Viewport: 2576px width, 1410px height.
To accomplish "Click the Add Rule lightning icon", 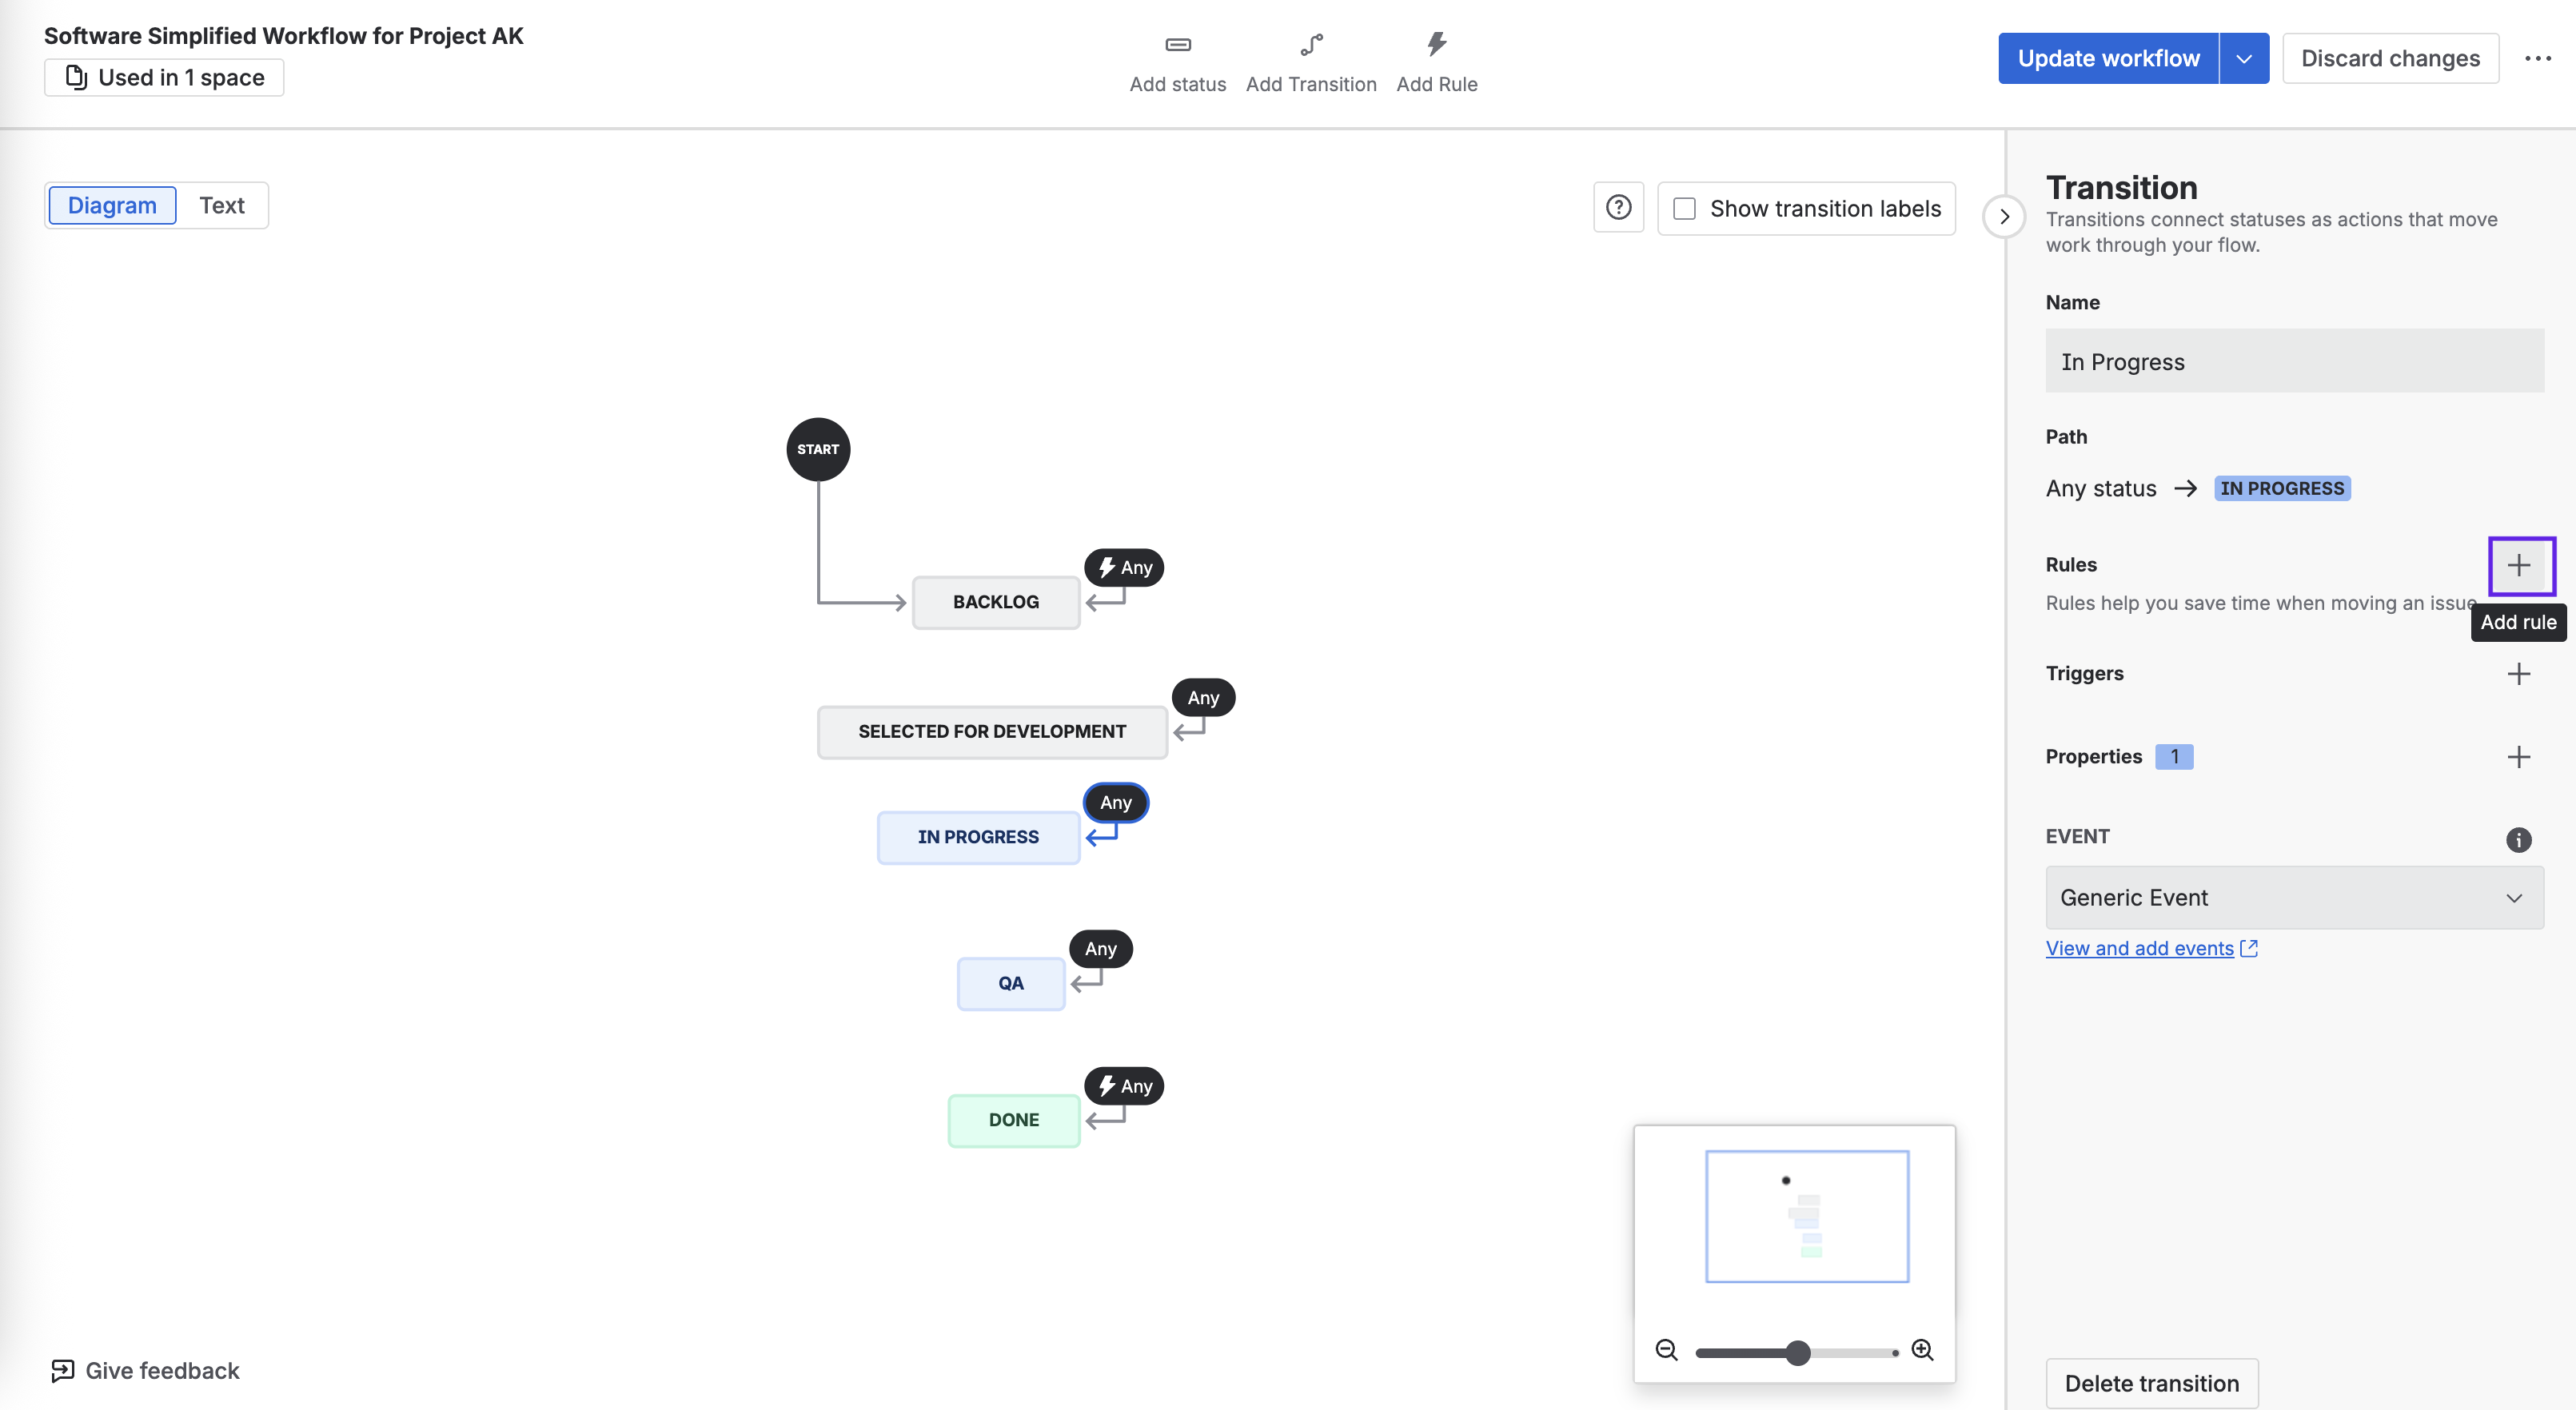I will tap(1436, 45).
